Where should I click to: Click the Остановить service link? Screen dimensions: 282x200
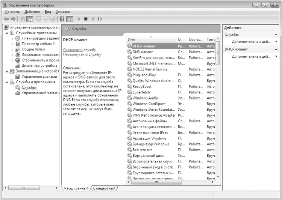coord(73,50)
